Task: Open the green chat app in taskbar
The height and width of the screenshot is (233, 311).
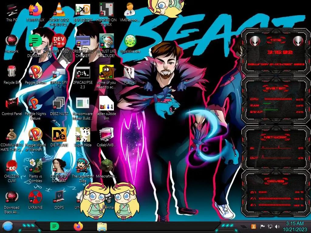Action: pos(54,226)
